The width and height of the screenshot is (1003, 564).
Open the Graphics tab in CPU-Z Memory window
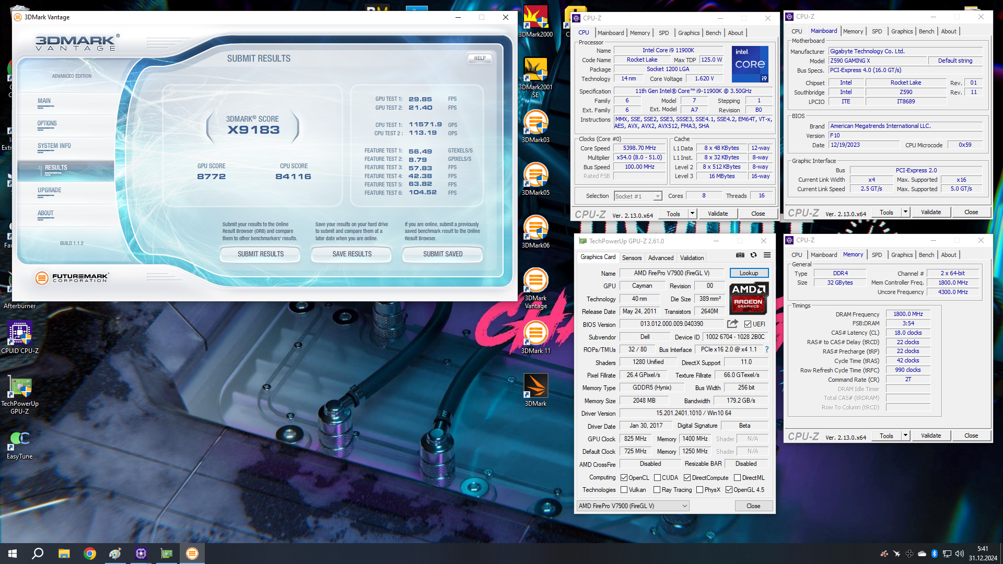(902, 255)
